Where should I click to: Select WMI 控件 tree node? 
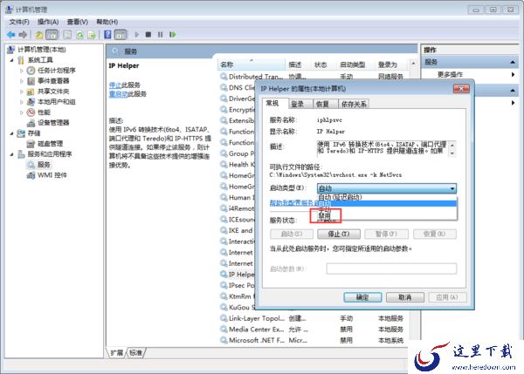coord(52,175)
